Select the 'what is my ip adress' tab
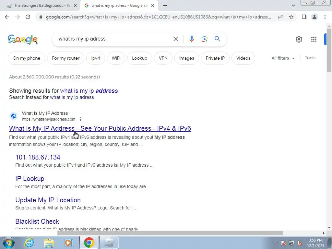This screenshot has height=249, width=332. [119, 6]
